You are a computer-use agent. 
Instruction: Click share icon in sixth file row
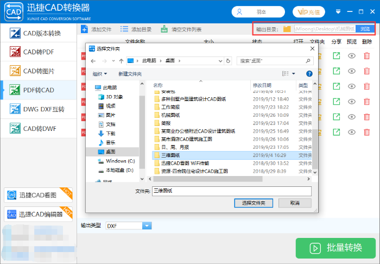coord(337,132)
